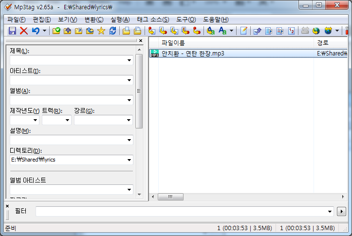352x236 pixels.
Task: Click the blue Undo arrow icon
Action: (x=36, y=31)
